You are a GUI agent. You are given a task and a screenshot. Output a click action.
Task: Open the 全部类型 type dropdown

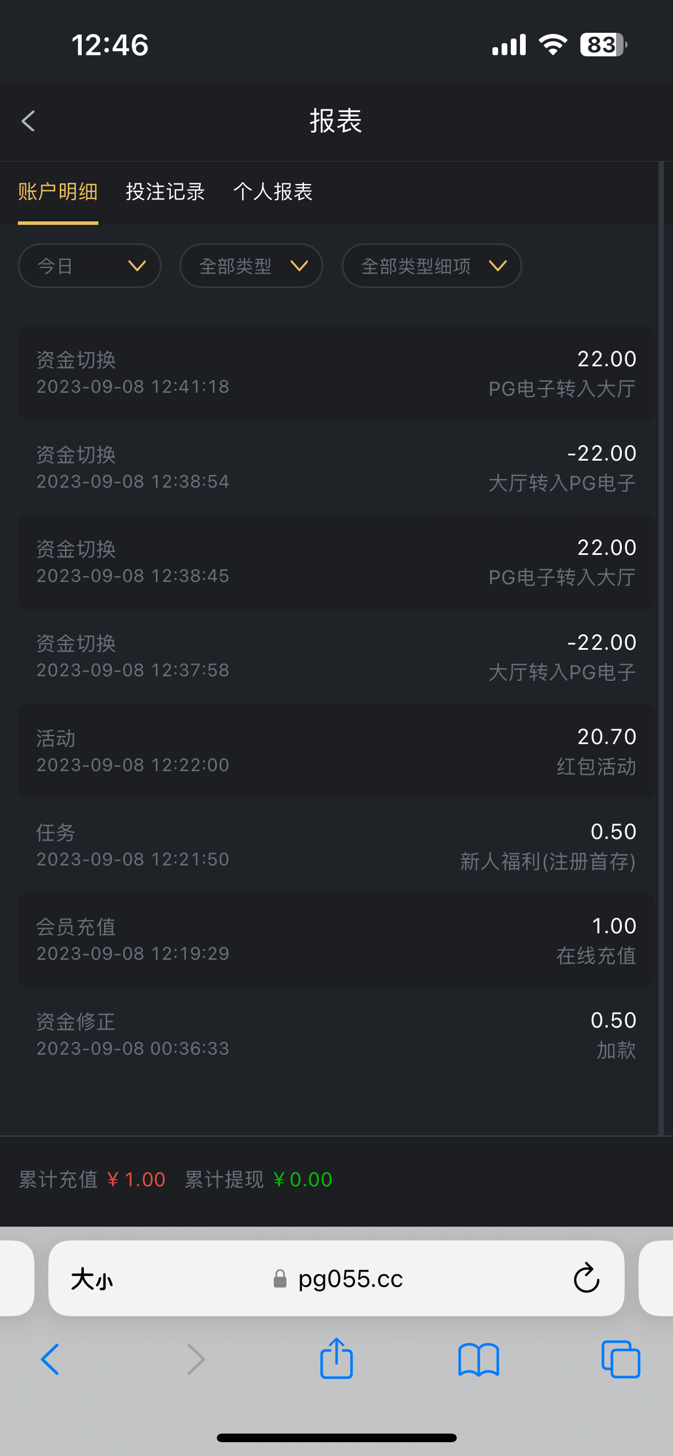pyautogui.click(x=251, y=266)
